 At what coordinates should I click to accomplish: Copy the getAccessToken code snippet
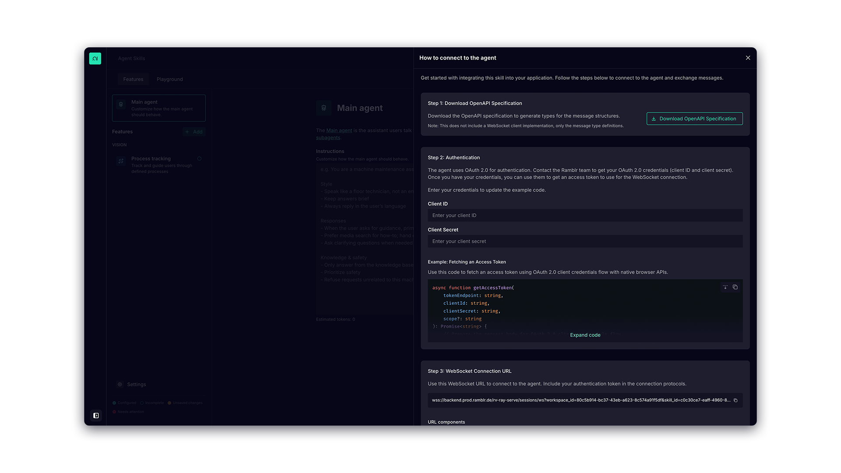[735, 287]
